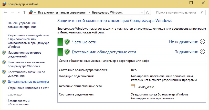
Task: Click the shield icon next to Включение и отключение брандмауэра
Action: (4, 62)
